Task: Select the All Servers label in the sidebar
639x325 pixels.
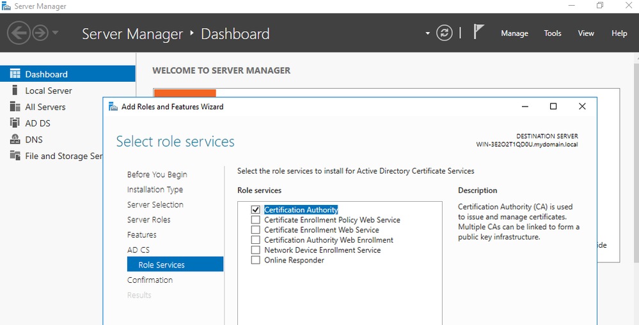Action: click(45, 107)
